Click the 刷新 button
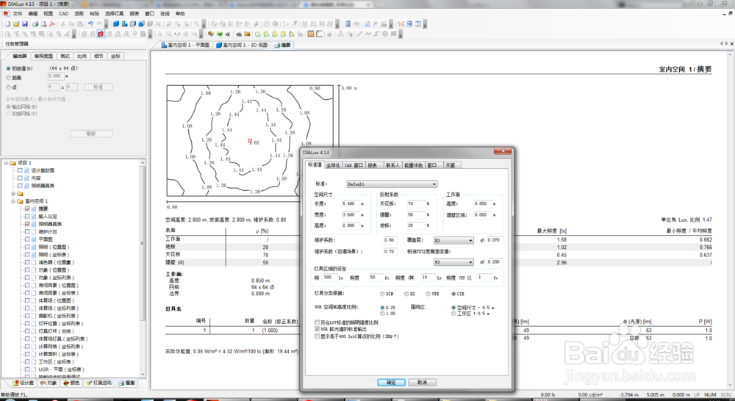Screen dimensions: 735x401 (91, 134)
